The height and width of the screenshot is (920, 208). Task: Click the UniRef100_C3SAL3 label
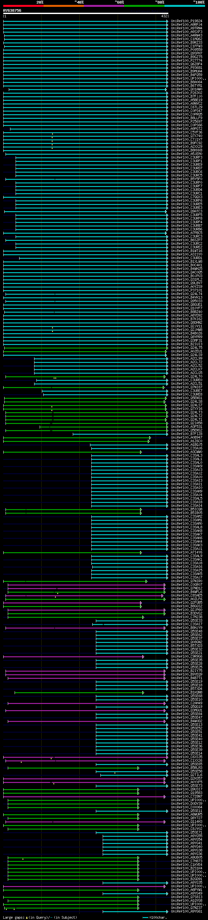click(x=187, y=455)
